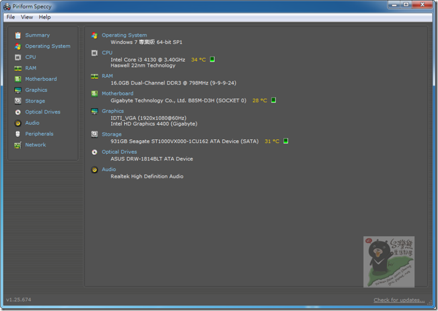Click the Summary clipboard icon in sidebar
The width and height of the screenshot is (438, 311).
tap(18, 35)
